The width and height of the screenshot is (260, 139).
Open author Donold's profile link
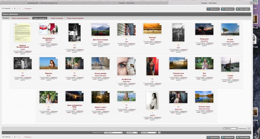pyautogui.click(x=152, y=40)
